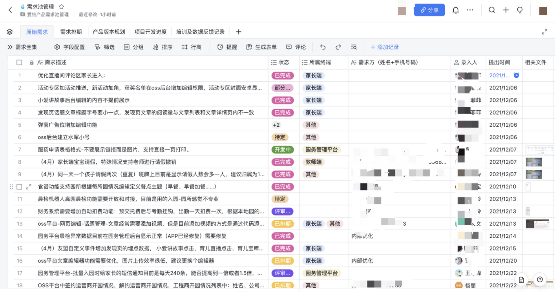This screenshot has width=555, height=292.
Task: Open the layers sheet list icon
Action: tap(10, 32)
